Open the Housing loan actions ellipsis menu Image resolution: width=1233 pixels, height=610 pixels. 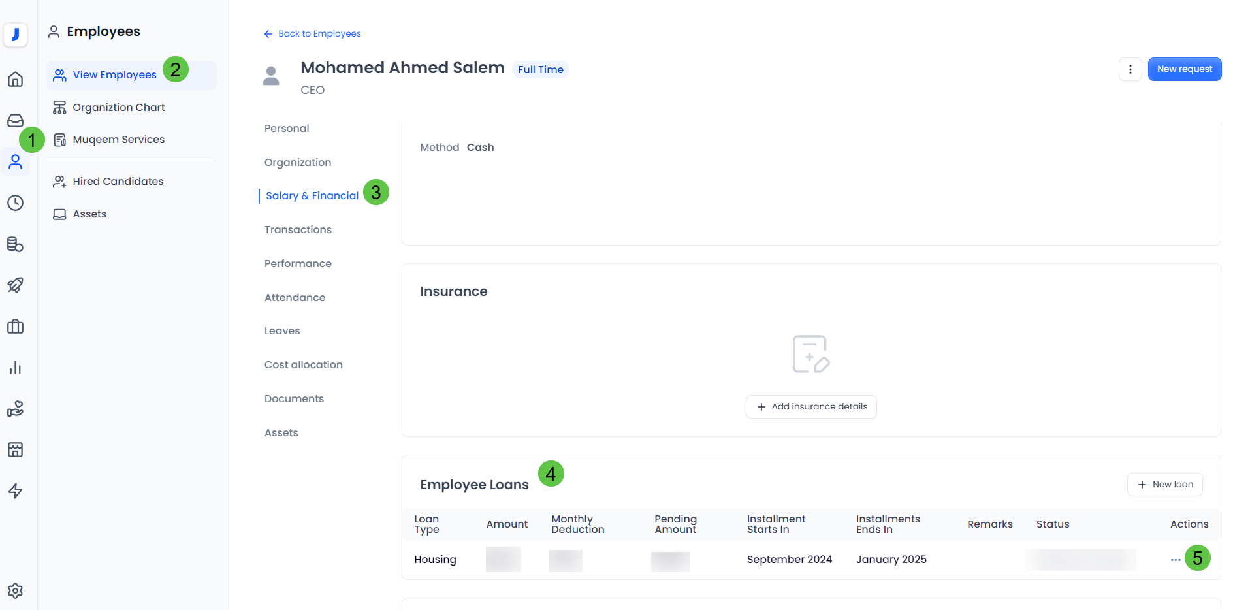coord(1175,560)
